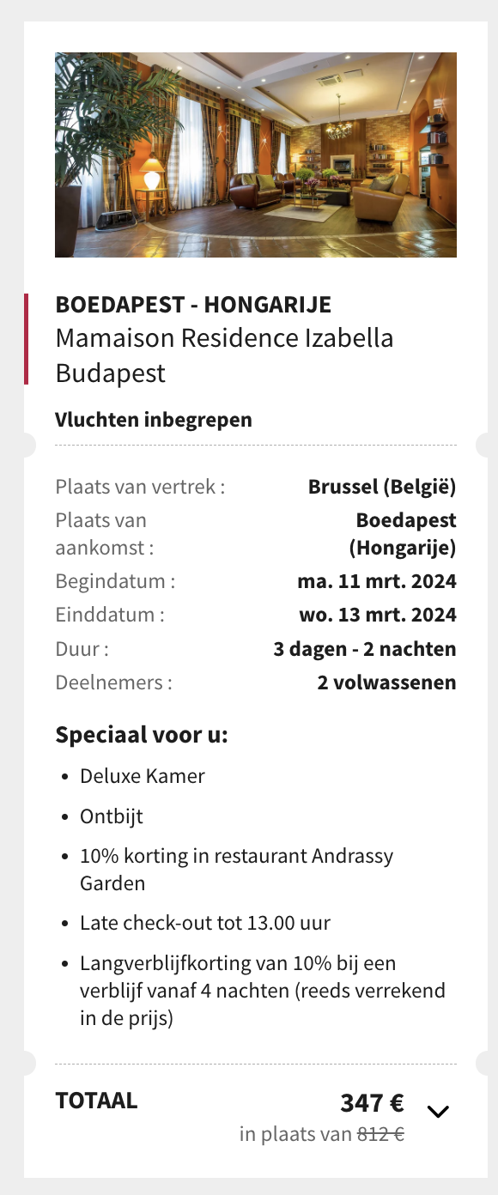Select the Ontbijt list item
The image size is (498, 1195).
[x=112, y=816]
